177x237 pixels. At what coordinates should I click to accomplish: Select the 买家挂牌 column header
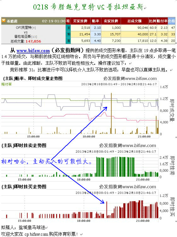(x=80, y=21)
